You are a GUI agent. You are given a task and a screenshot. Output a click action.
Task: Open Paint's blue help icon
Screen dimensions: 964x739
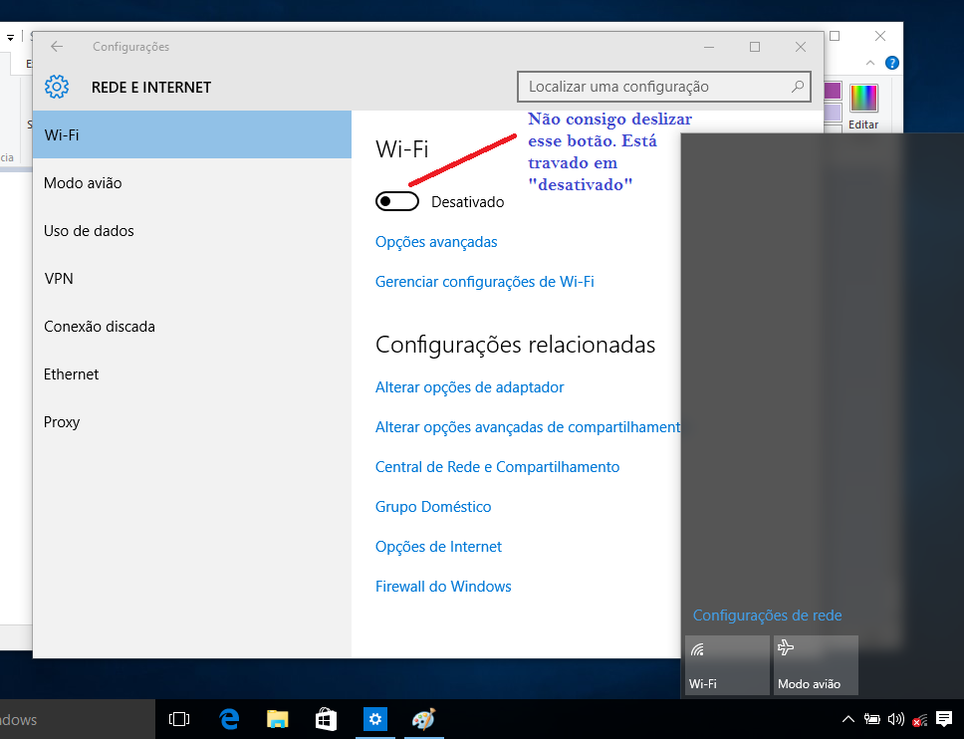pyautogui.click(x=891, y=63)
